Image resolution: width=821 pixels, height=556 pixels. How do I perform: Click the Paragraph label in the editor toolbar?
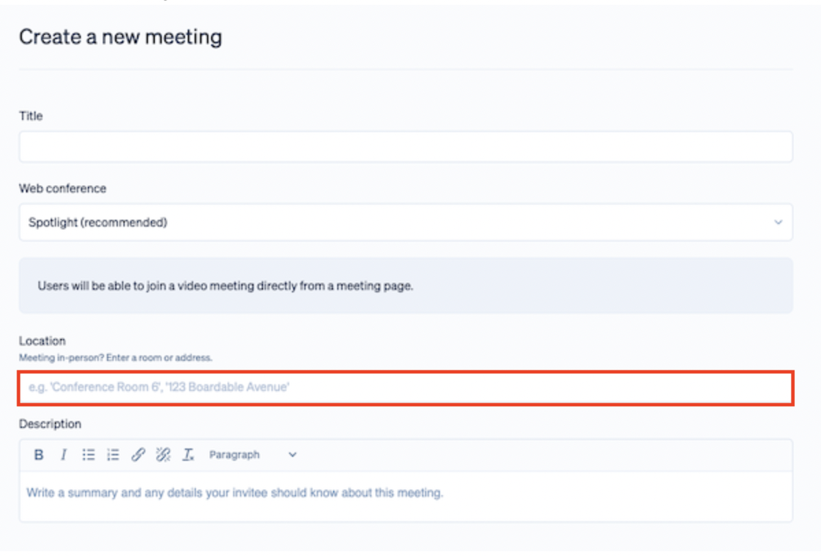point(234,454)
